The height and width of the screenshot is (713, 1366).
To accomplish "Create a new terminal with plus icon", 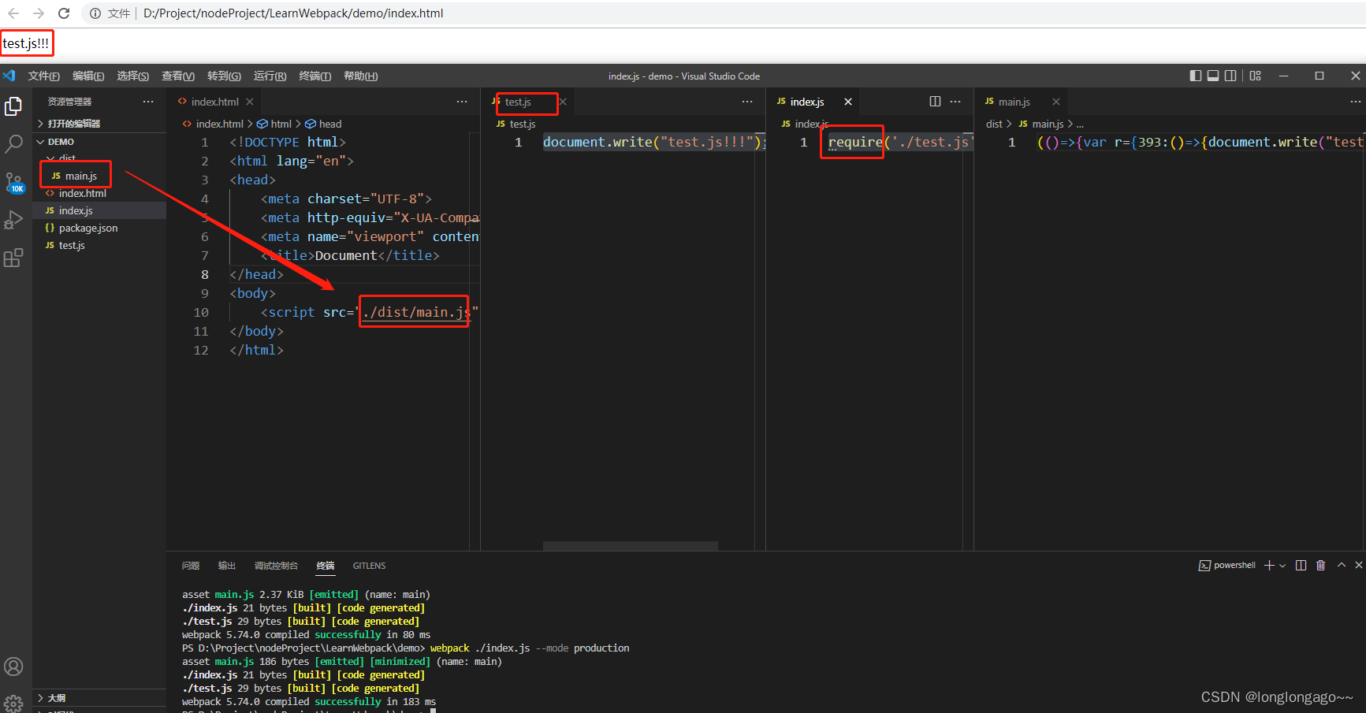I will [x=1269, y=566].
